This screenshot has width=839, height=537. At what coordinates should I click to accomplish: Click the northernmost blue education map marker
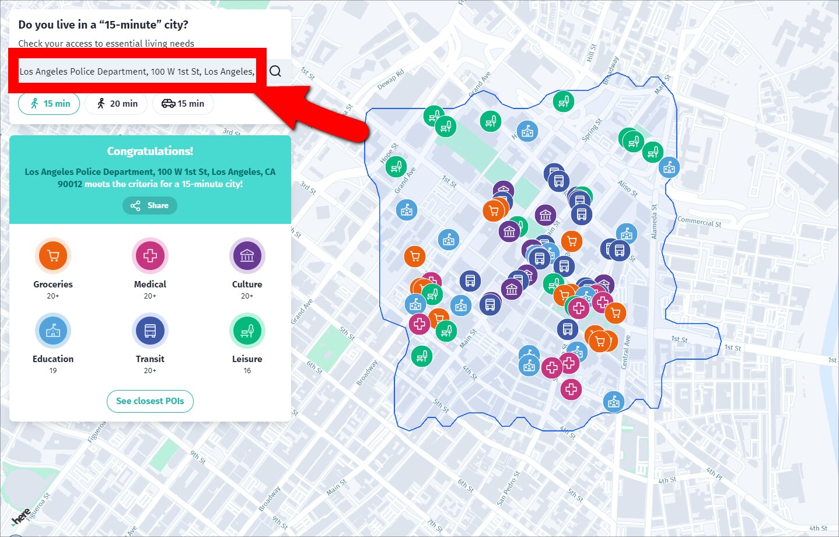(527, 132)
